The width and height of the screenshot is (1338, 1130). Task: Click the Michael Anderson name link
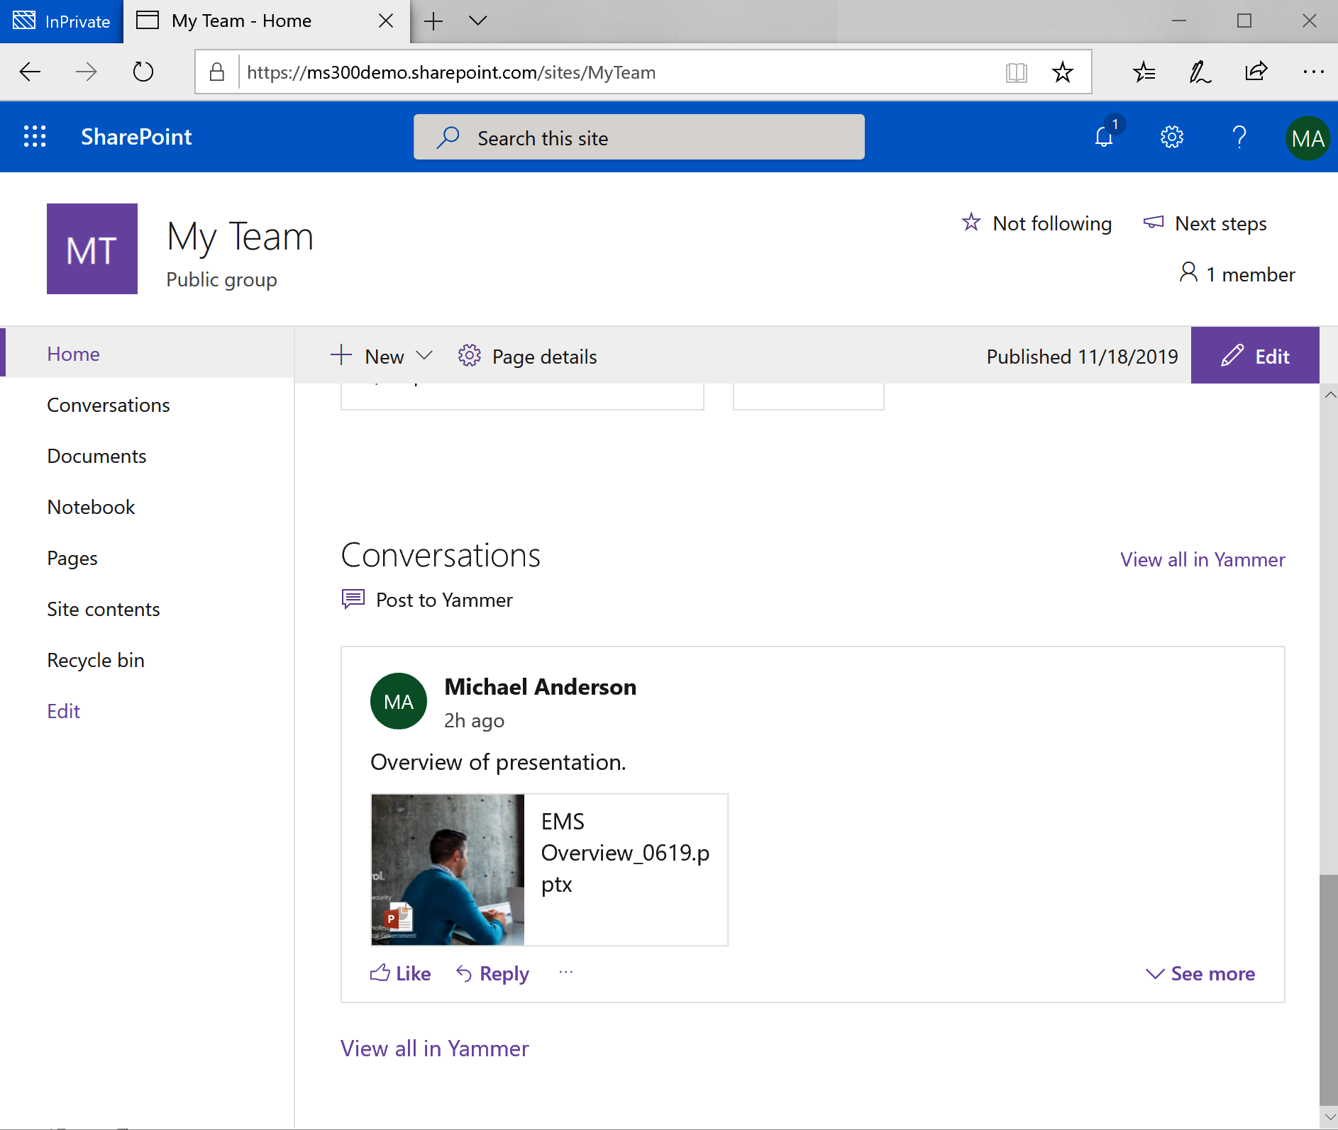click(x=540, y=686)
